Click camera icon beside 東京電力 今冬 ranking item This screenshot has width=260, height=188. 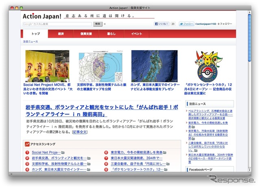pyautogui.click(x=165, y=153)
